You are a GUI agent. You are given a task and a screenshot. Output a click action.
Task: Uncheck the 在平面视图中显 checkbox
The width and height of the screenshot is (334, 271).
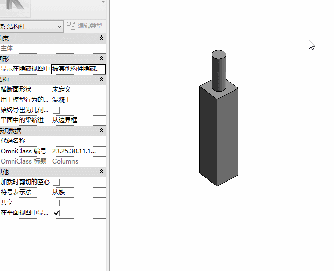pos(56,213)
